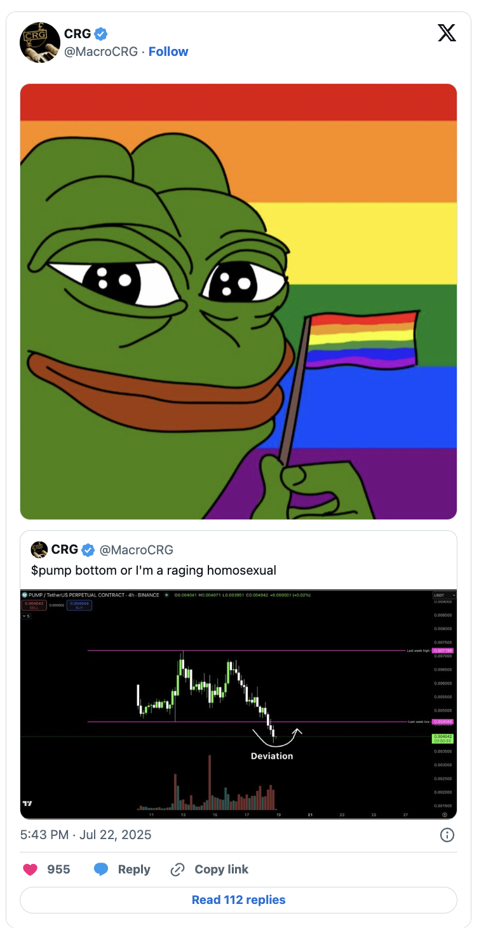Click the X logo icon

click(447, 33)
